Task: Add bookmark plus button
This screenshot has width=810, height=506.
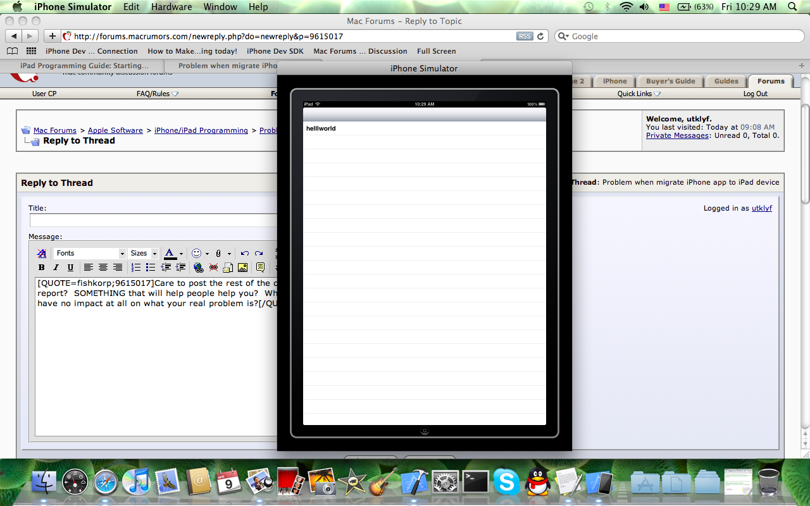Action: (53, 36)
